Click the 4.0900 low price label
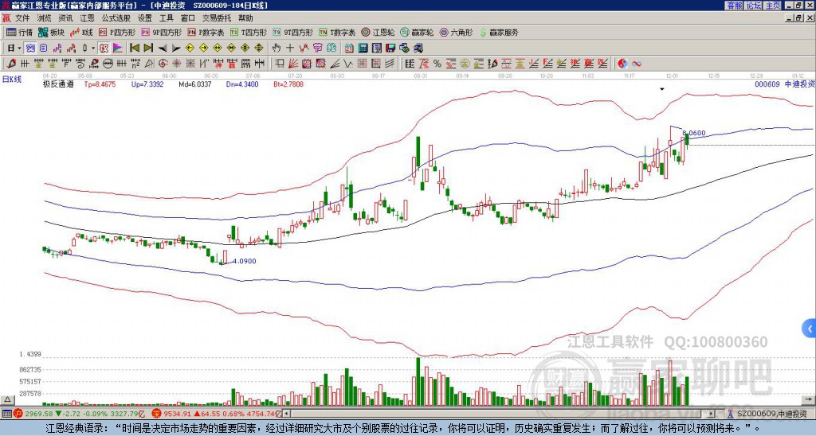Screen dimensions: 816x436 click(x=245, y=261)
